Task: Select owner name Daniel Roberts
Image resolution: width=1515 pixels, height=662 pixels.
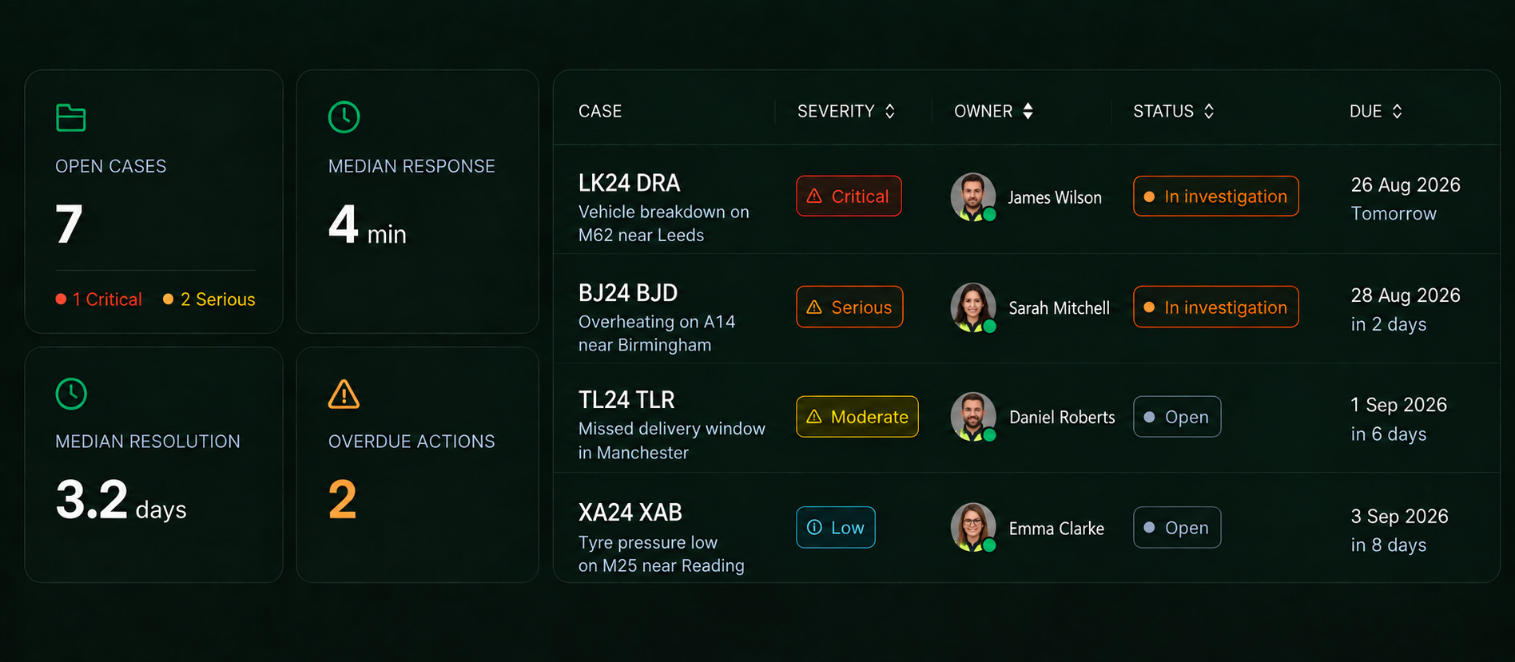Action: click(x=1062, y=418)
